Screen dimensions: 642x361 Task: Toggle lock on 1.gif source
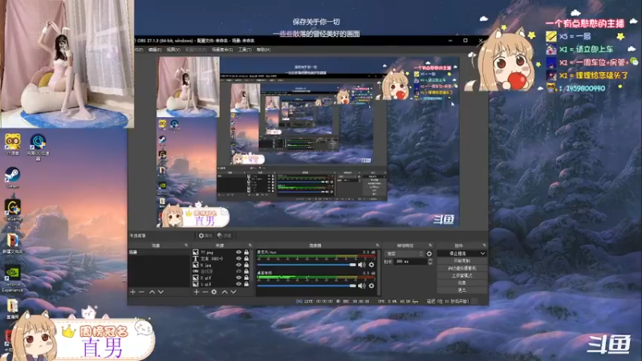[246, 284]
